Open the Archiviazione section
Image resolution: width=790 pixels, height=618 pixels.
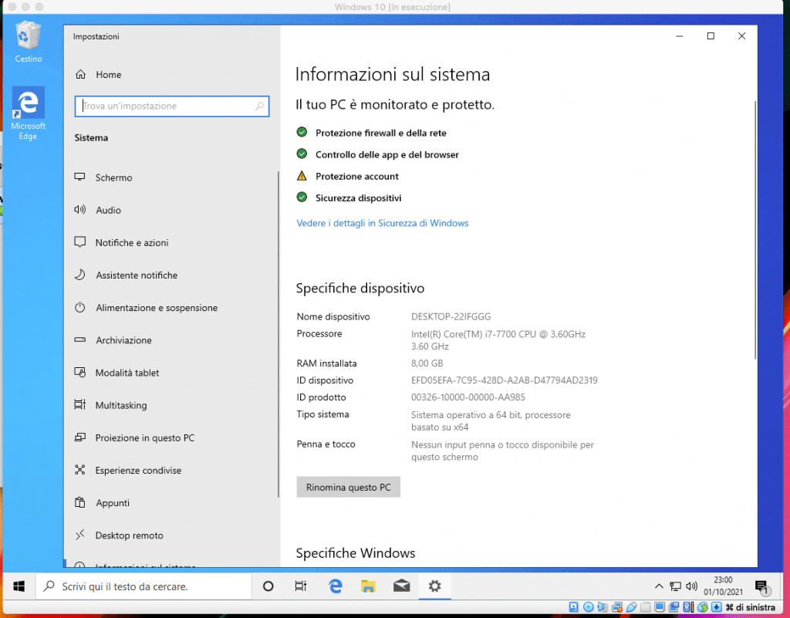pos(113,340)
